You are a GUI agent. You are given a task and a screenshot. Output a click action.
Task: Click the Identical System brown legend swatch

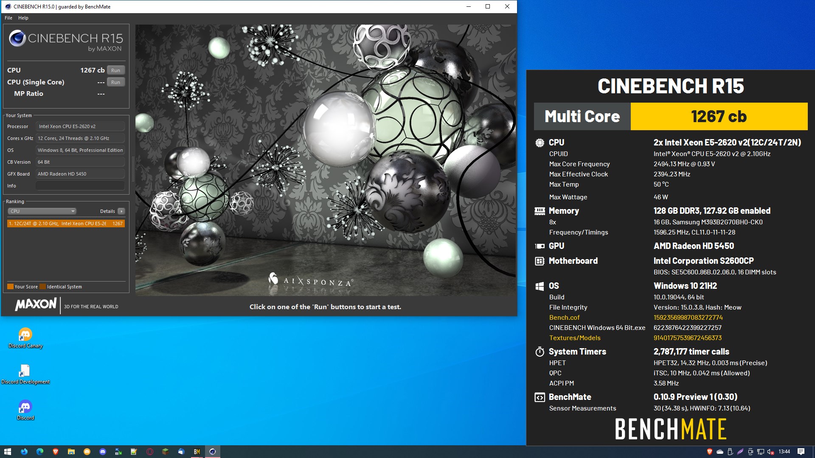click(x=42, y=287)
